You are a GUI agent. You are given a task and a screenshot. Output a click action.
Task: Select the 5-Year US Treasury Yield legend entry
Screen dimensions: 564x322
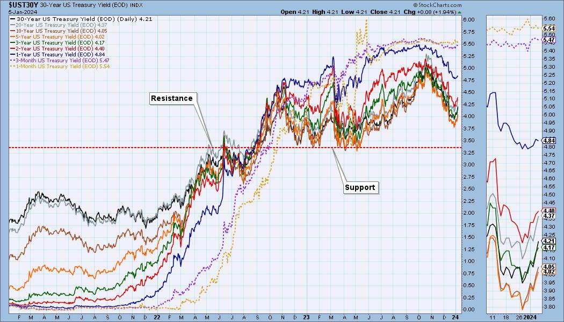pos(57,36)
